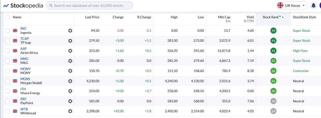Sort by Mkt Cap £m column header
The width and height of the screenshot is (321, 118).
224,19
